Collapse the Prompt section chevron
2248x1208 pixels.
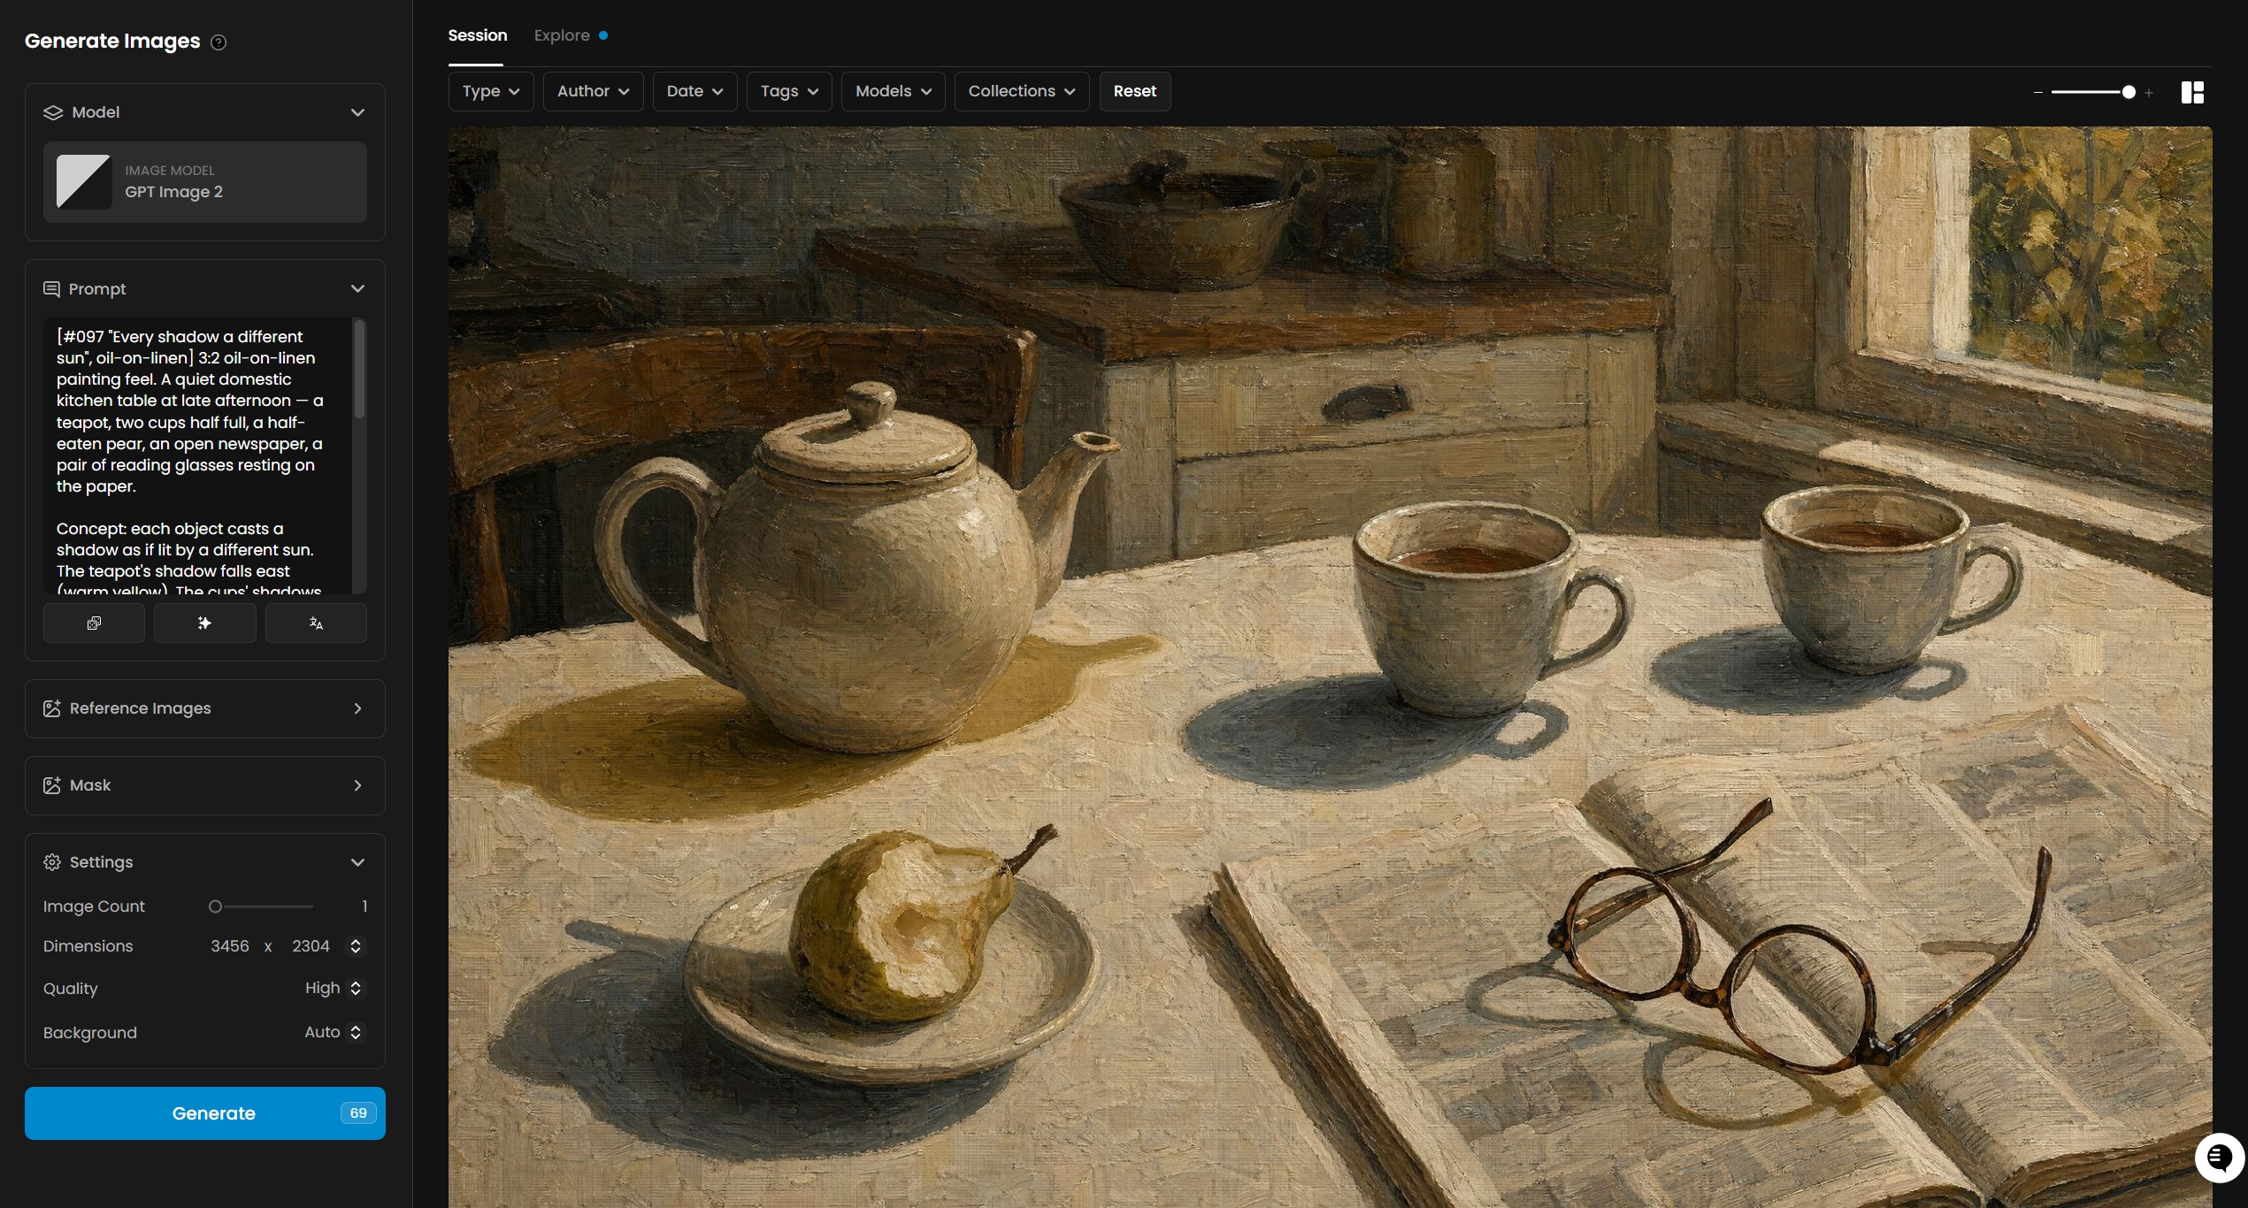[x=357, y=289]
